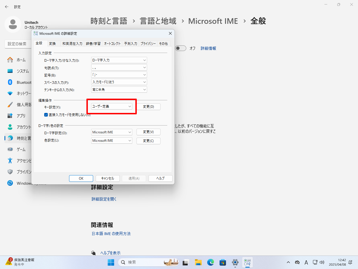Screen dimensions: 358x269
Task: Click the IME input mode A indicator
Action: (306, 262)
